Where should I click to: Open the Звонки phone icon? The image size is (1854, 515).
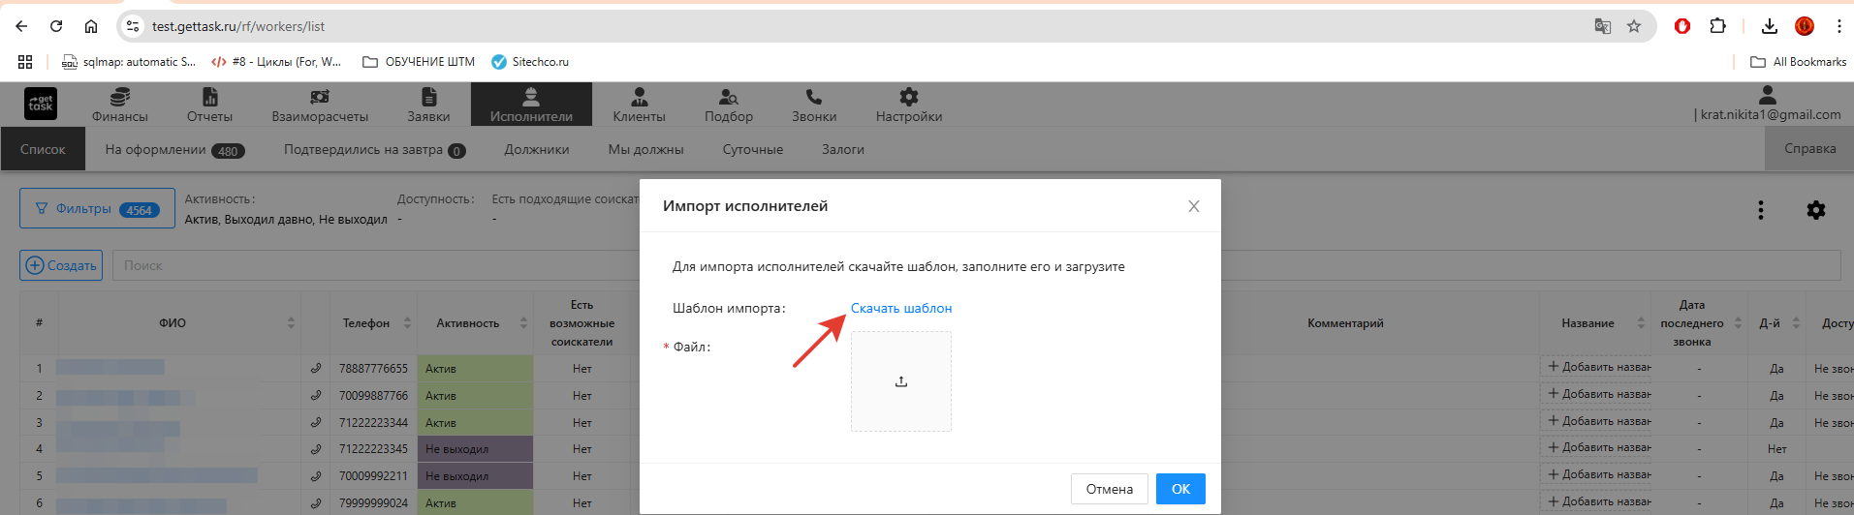pos(813,97)
